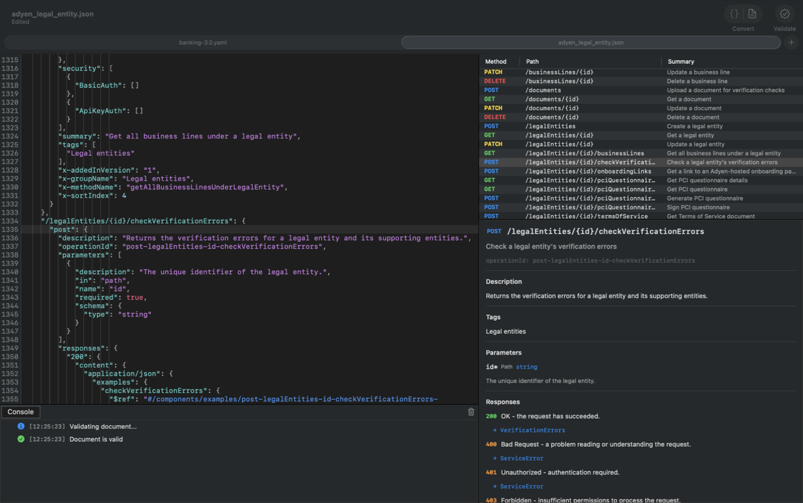Expand the ServiceError schema under 401 Unauthorized
The width and height of the screenshot is (803, 503).
coord(493,486)
